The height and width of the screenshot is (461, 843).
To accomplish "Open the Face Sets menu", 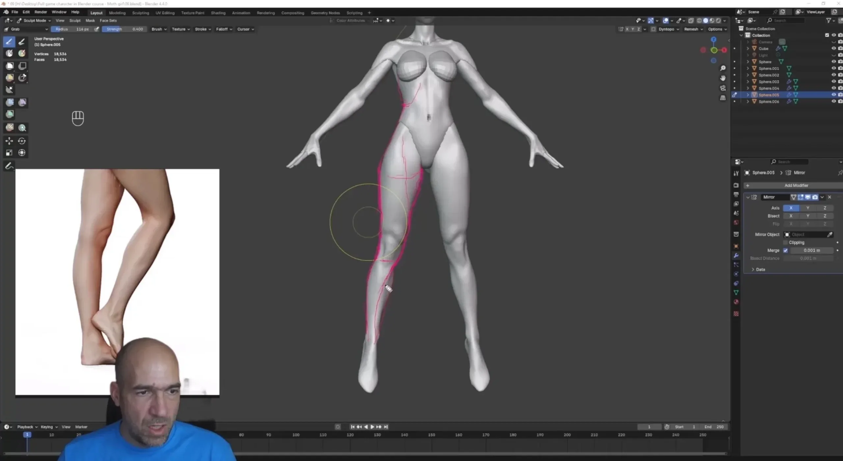I will tap(108, 20).
